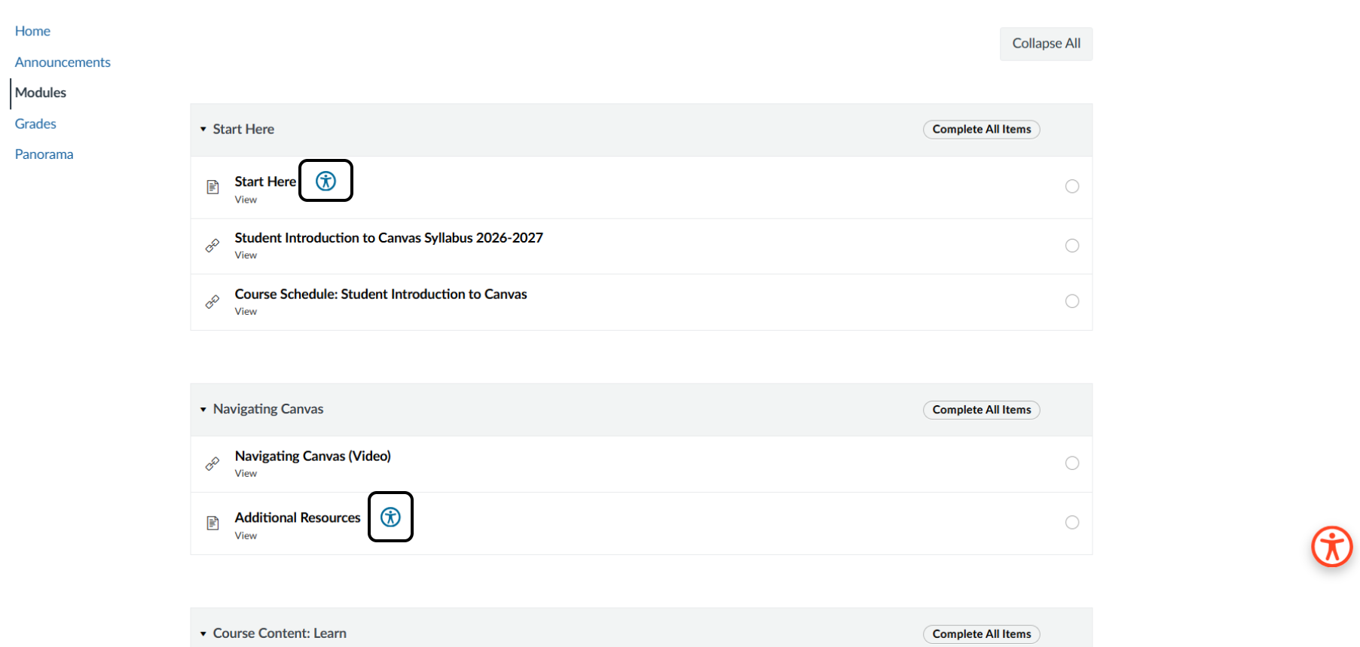Collapse the Start Here module
The width and height of the screenshot is (1360, 647).
(203, 130)
